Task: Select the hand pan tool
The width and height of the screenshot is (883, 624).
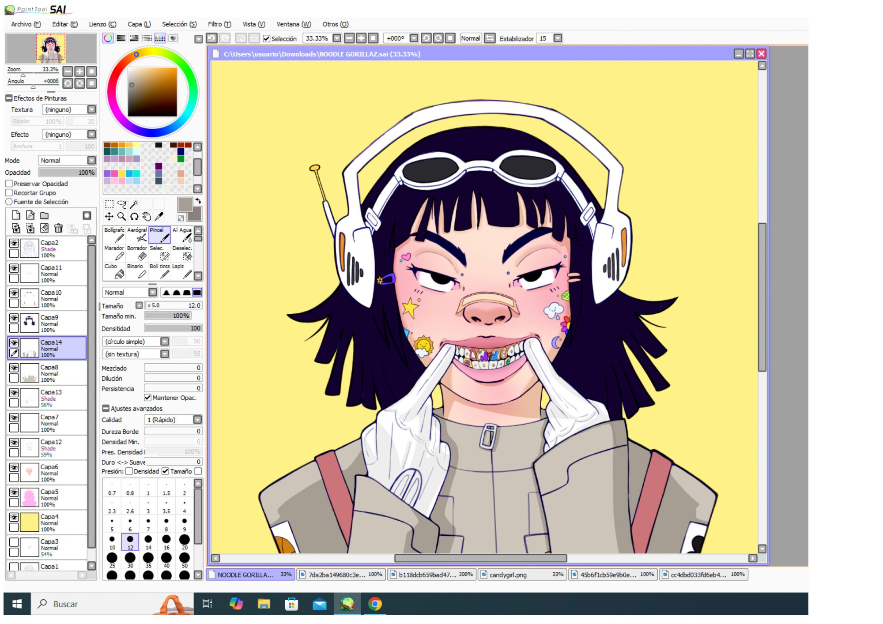Action: [146, 216]
